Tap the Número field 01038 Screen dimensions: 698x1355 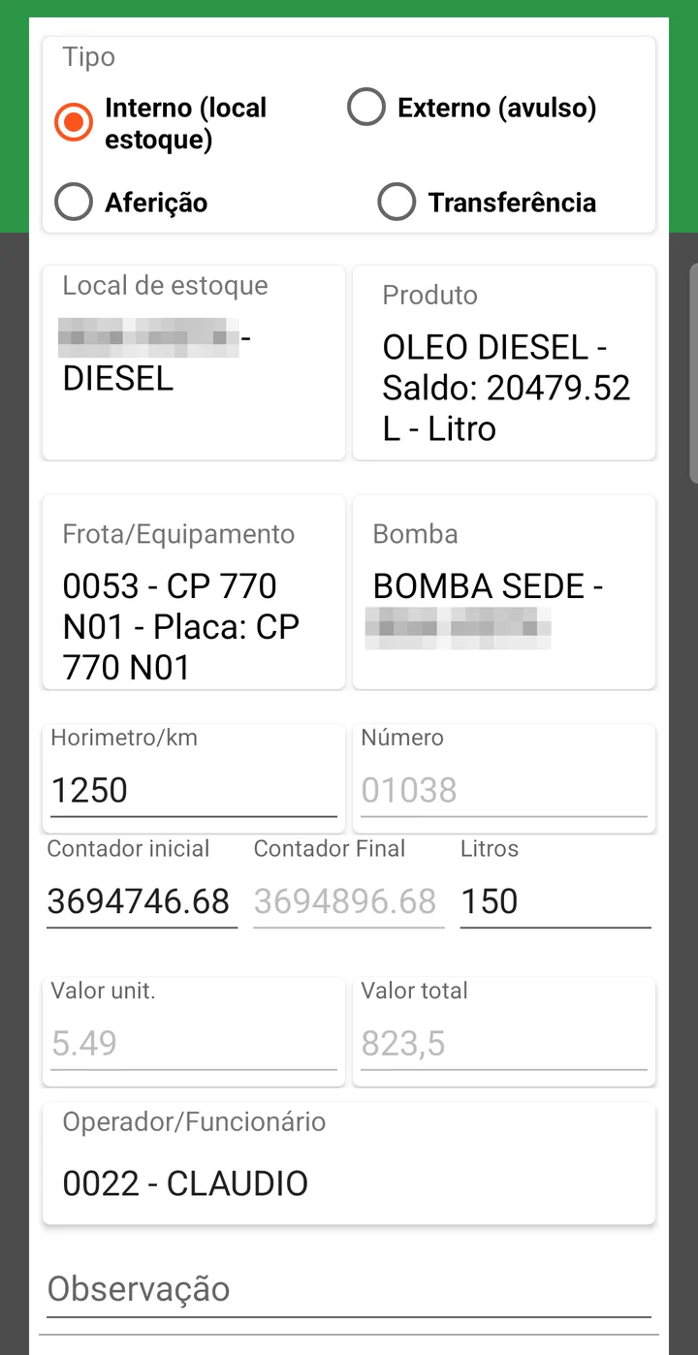pos(504,791)
